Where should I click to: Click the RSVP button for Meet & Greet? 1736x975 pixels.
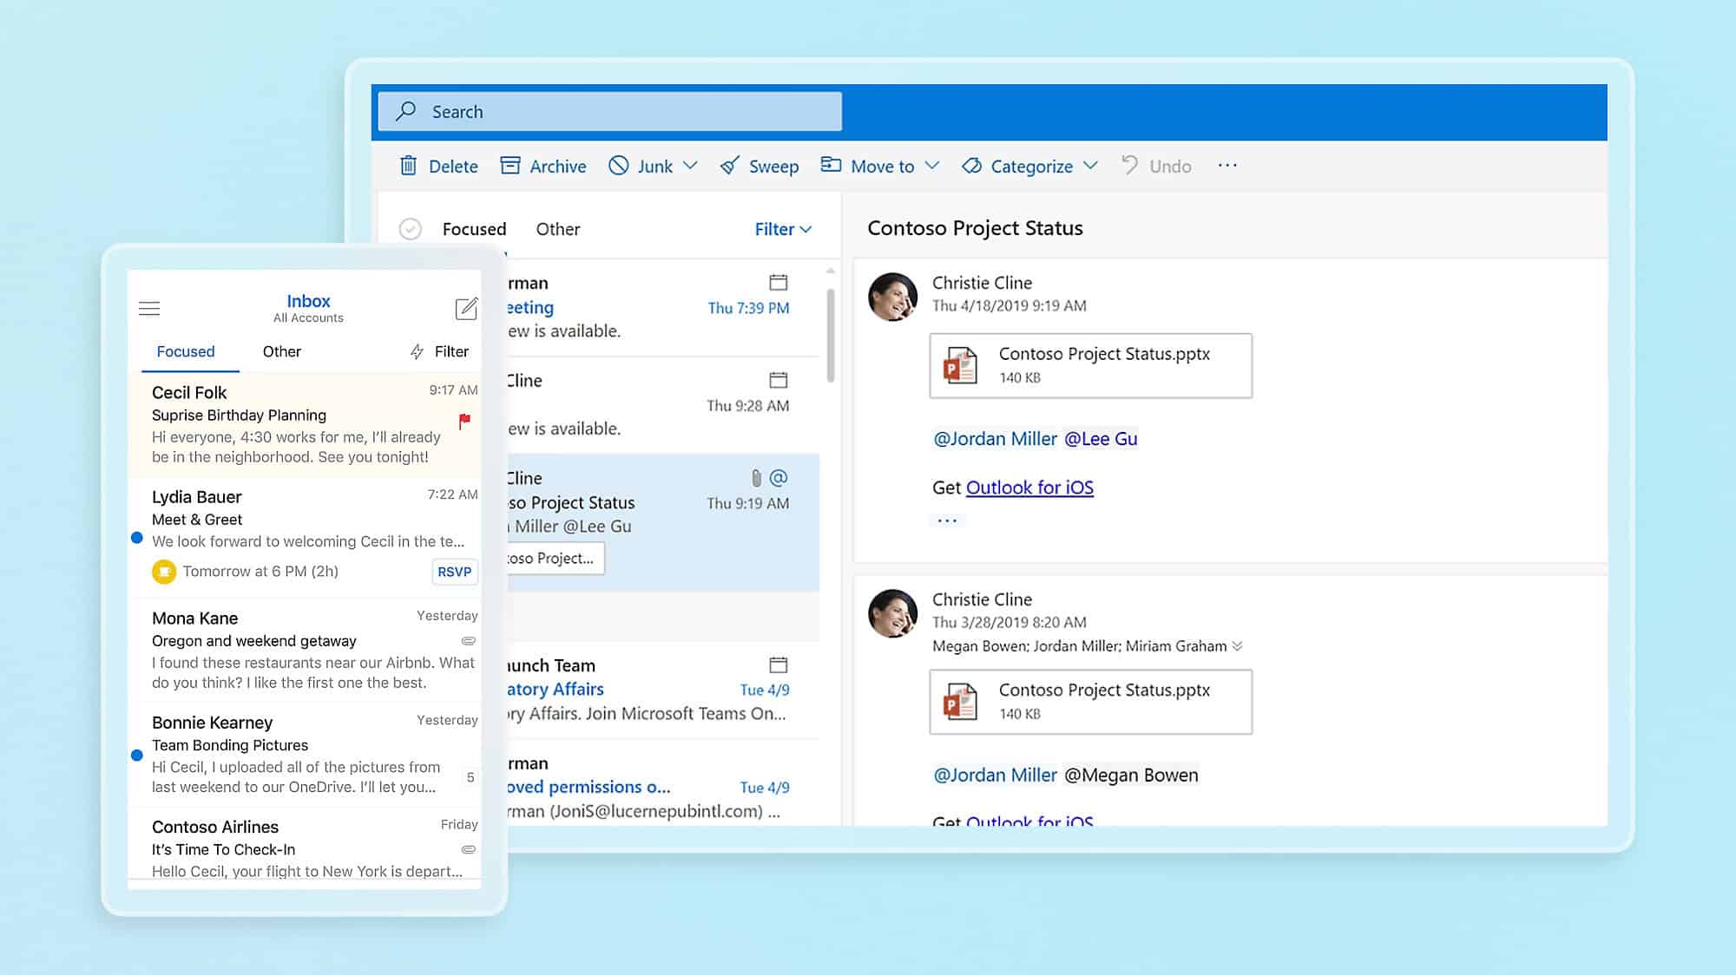[454, 572]
